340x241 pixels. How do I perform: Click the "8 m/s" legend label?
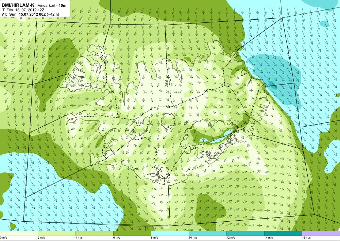click(155, 238)
